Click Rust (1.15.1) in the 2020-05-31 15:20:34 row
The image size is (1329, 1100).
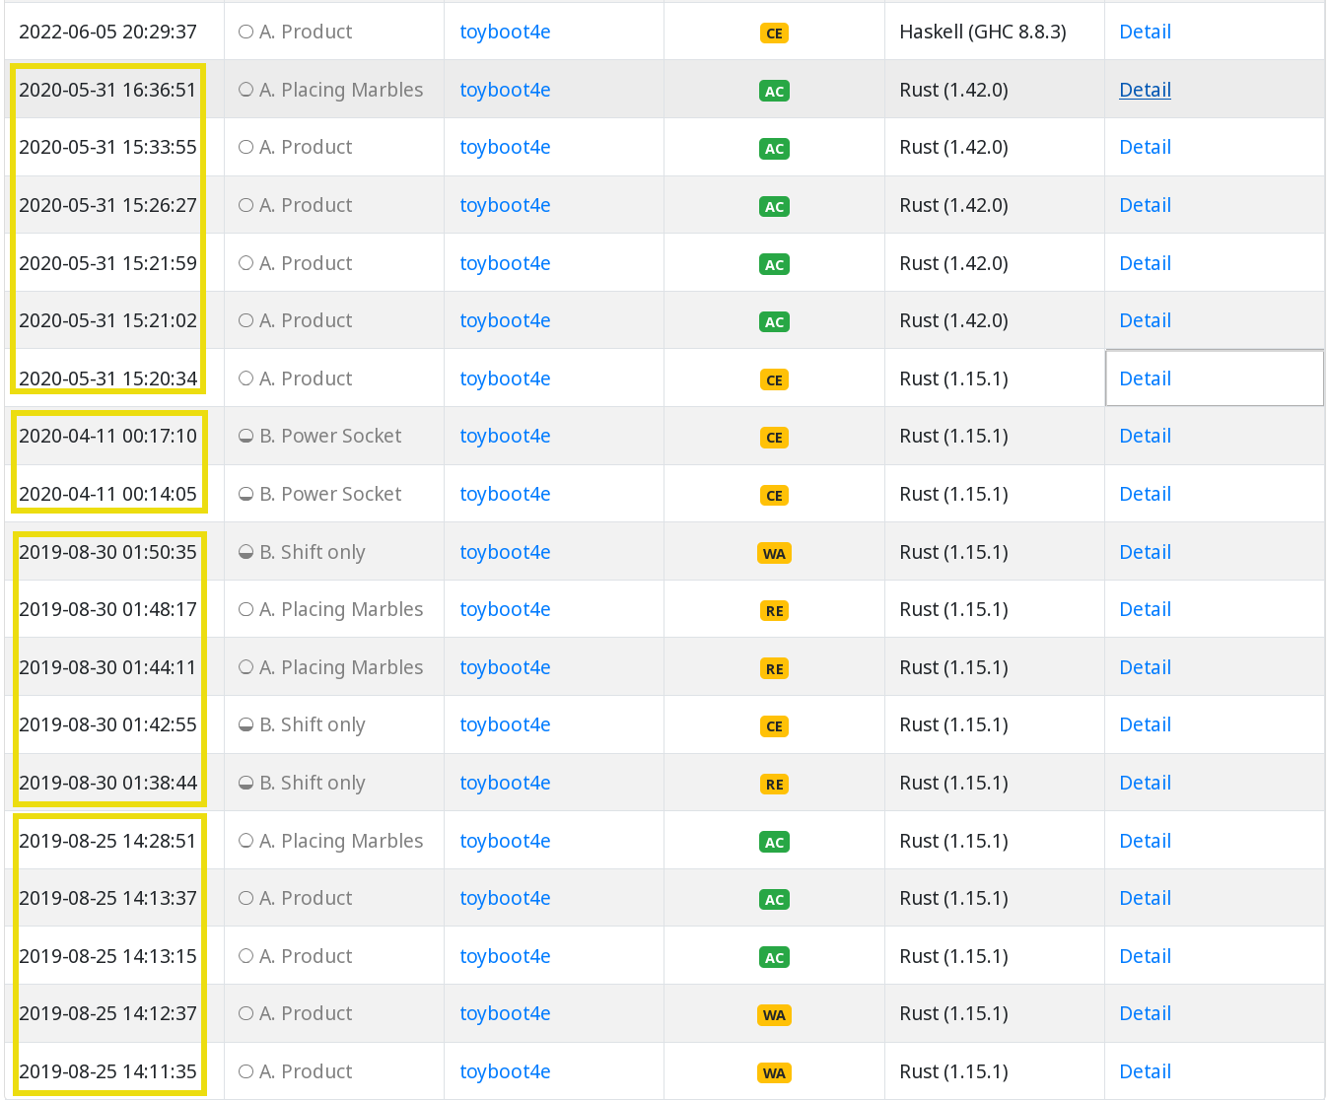click(953, 378)
